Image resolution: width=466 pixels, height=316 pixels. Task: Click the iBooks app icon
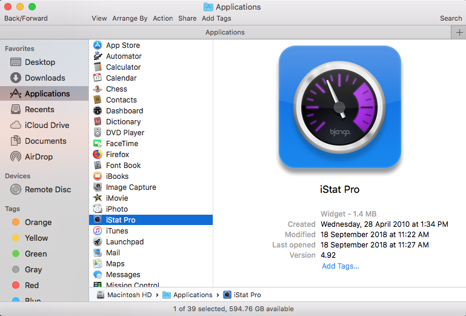pos(98,176)
